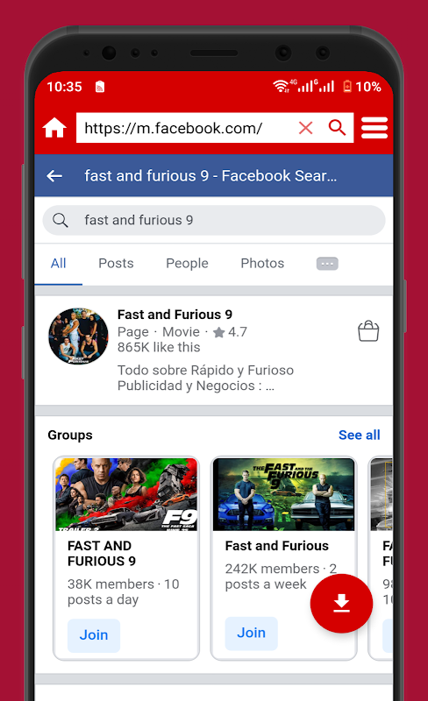Tap the home icon in browser bar
Image resolution: width=428 pixels, height=701 pixels.
[54, 128]
